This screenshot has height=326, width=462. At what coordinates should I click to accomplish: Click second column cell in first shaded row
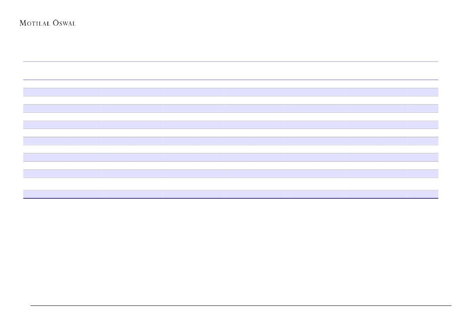point(132,92)
